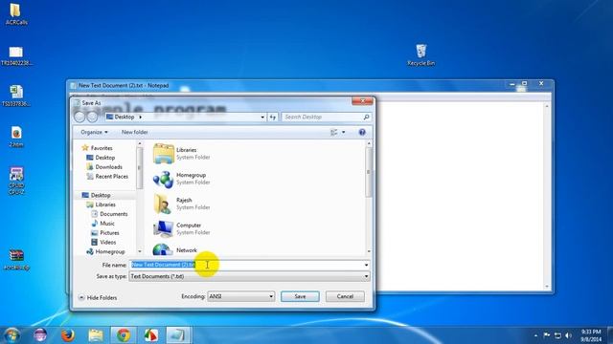This screenshot has width=613, height=344.
Task: Click the Libraries system folder icon
Action: tap(164, 154)
